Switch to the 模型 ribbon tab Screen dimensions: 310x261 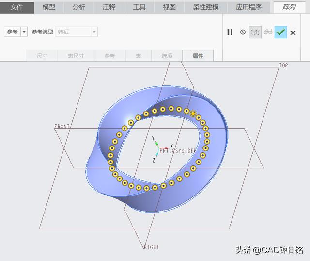49,7
